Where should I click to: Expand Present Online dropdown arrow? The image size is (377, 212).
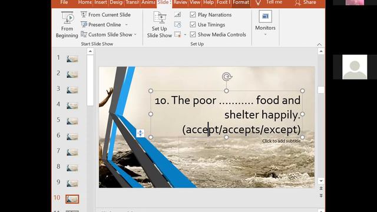coord(127,25)
